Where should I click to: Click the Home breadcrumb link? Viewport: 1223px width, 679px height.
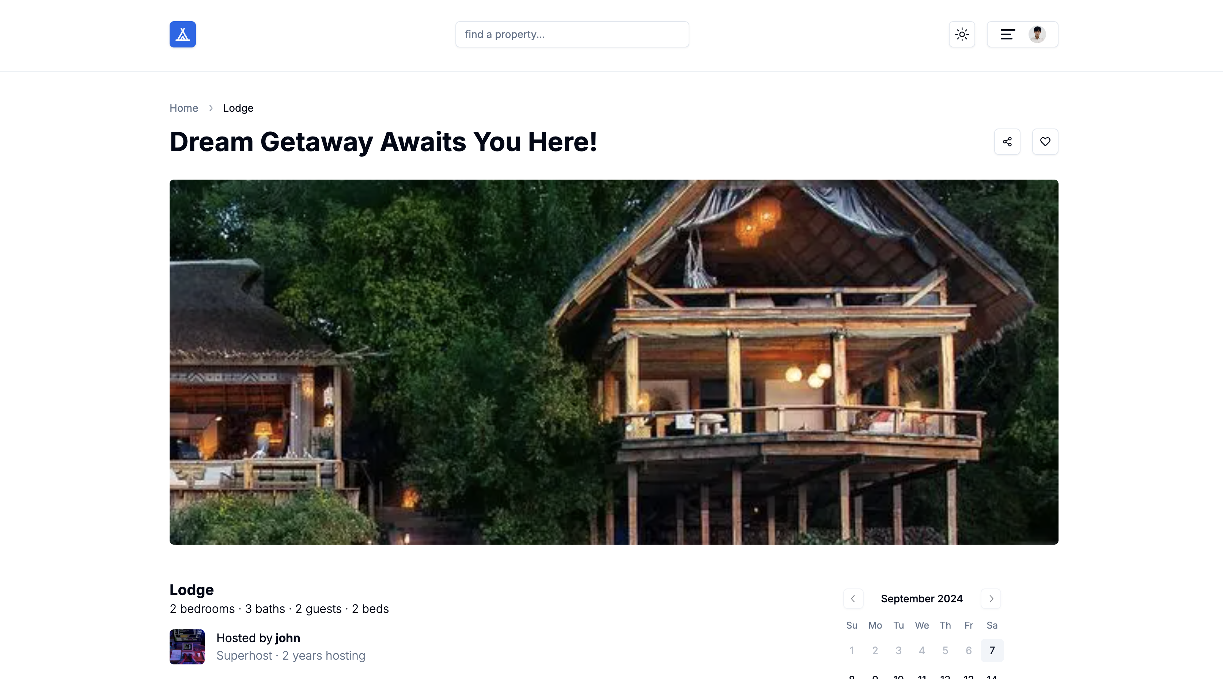pyautogui.click(x=184, y=108)
